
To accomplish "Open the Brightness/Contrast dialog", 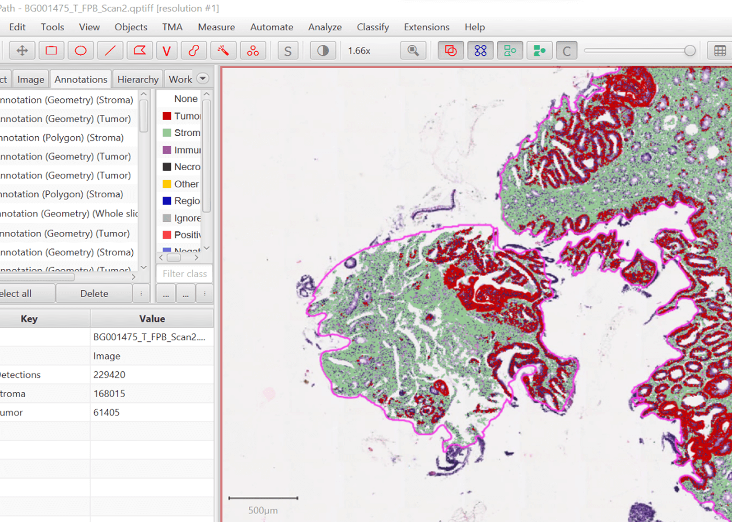I will tap(323, 51).
